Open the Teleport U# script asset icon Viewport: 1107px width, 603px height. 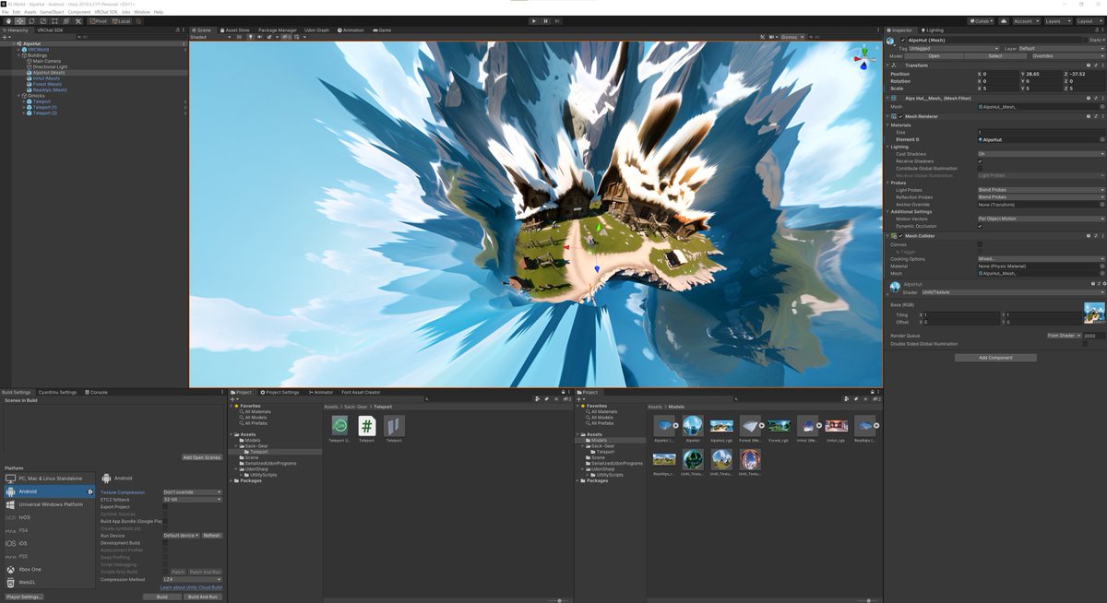pos(339,425)
